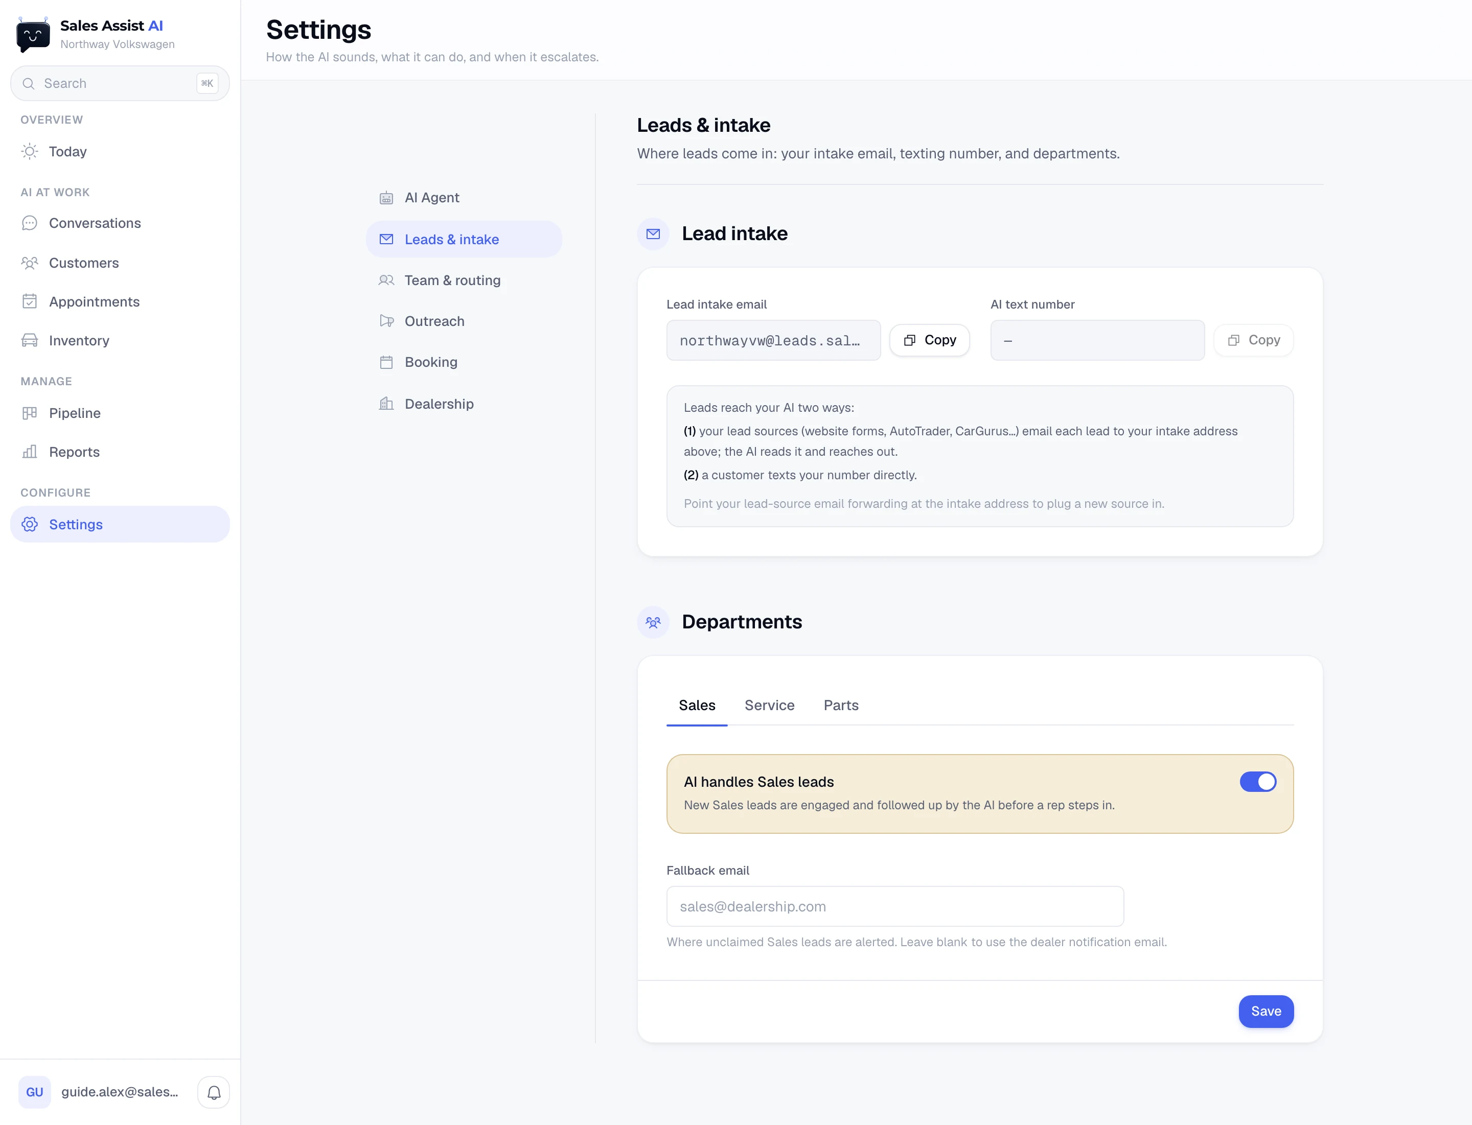
Task: Switch to the Sales department tab
Action: tap(697, 705)
